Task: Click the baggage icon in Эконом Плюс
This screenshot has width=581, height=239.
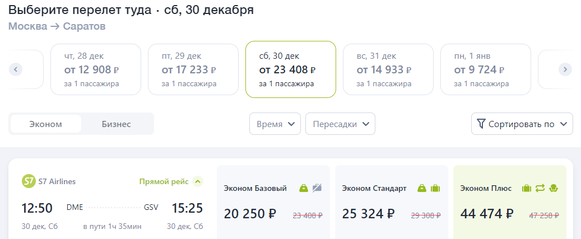Action: coord(526,188)
